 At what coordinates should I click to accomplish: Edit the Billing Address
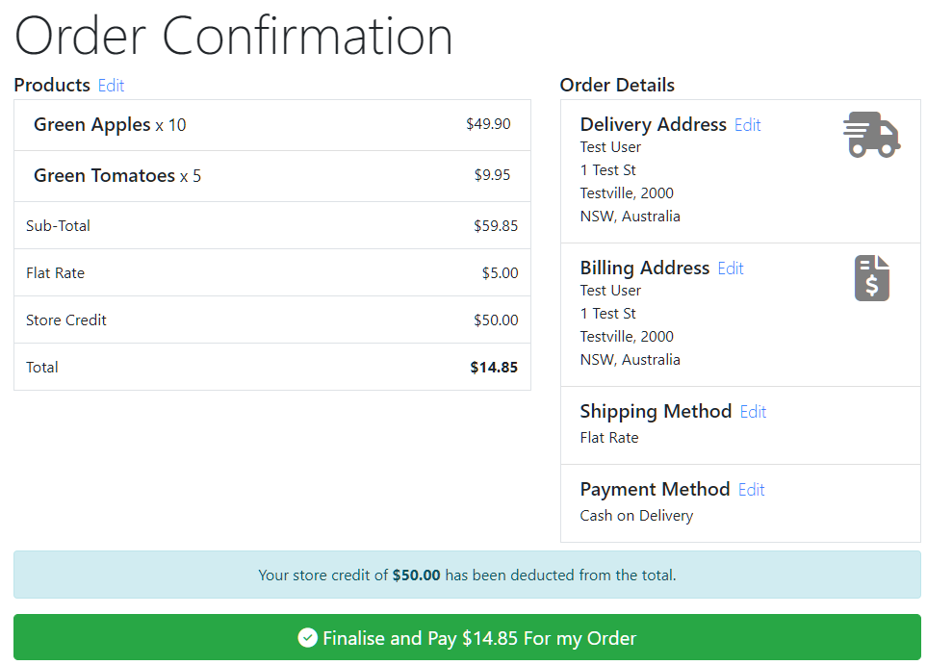[x=730, y=269]
